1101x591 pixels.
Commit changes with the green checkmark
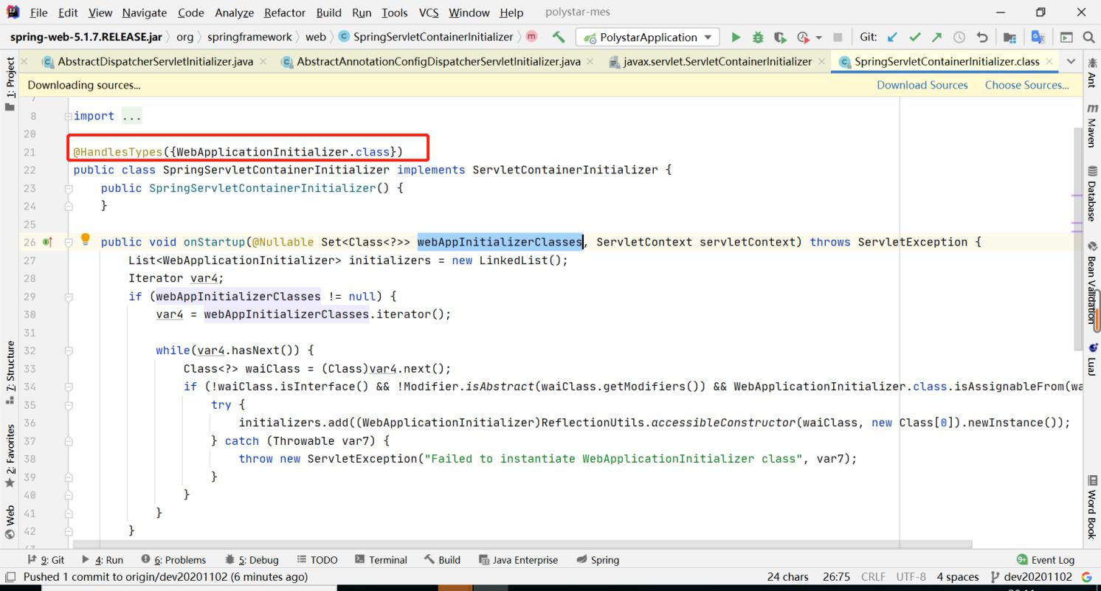click(x=914, y=37)
